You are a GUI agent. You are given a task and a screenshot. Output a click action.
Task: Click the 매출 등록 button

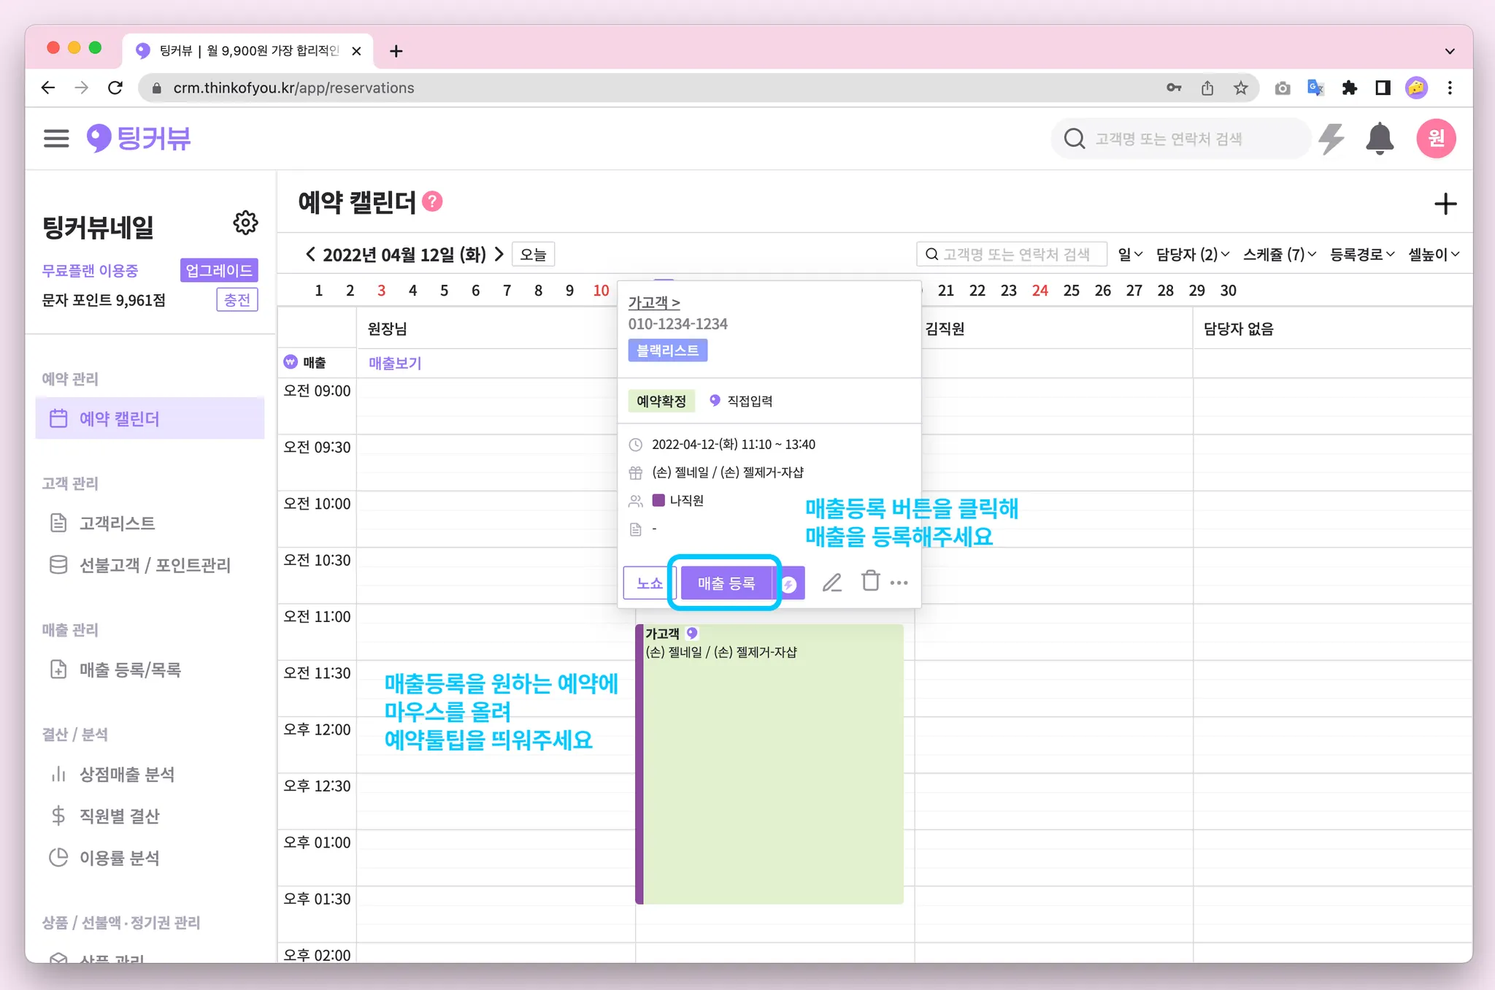tap(726, 583)
